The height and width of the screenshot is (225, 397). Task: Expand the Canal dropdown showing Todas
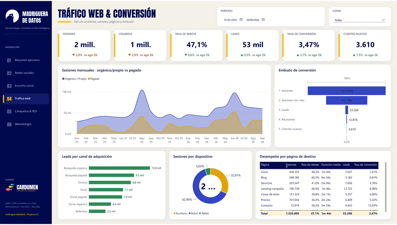tap(360, 20)
